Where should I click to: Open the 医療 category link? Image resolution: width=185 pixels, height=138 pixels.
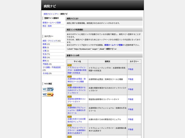point(44,44)
